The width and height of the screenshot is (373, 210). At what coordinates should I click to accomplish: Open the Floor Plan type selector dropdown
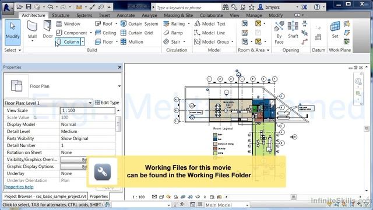pos(119,86)
